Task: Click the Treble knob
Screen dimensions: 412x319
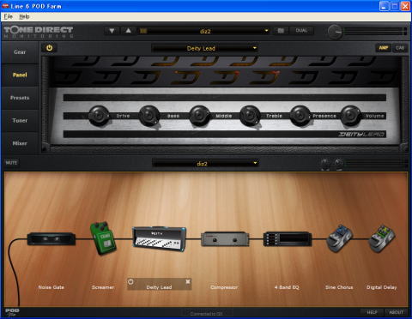Action: pyautogui.click(x=250, y=116)
